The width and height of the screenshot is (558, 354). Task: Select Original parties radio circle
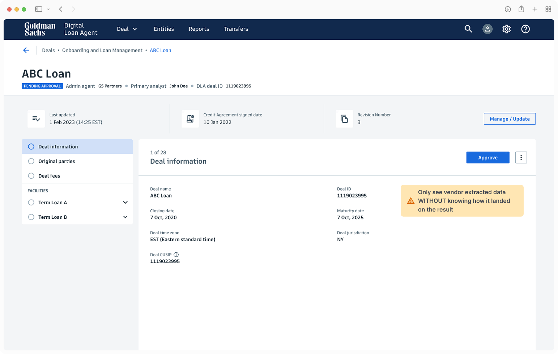coord(31,161)
